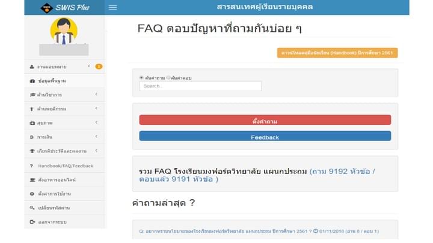The width and height of the screenshot is (433, 243).
Task: Click the trophy icon for เกียรติประวัติและผลงาน
Action: click(x=32, y=151)
